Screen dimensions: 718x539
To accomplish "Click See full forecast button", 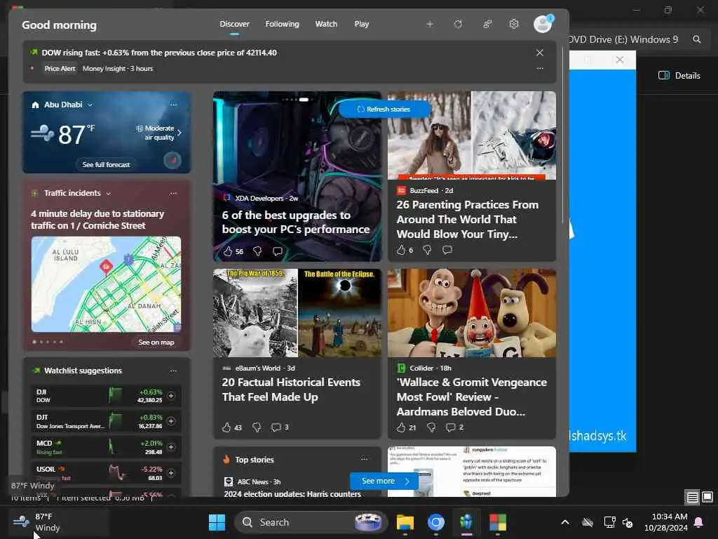I will [107, 164].
